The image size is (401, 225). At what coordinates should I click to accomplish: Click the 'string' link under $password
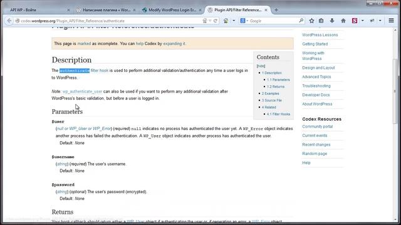click(62, 192)
